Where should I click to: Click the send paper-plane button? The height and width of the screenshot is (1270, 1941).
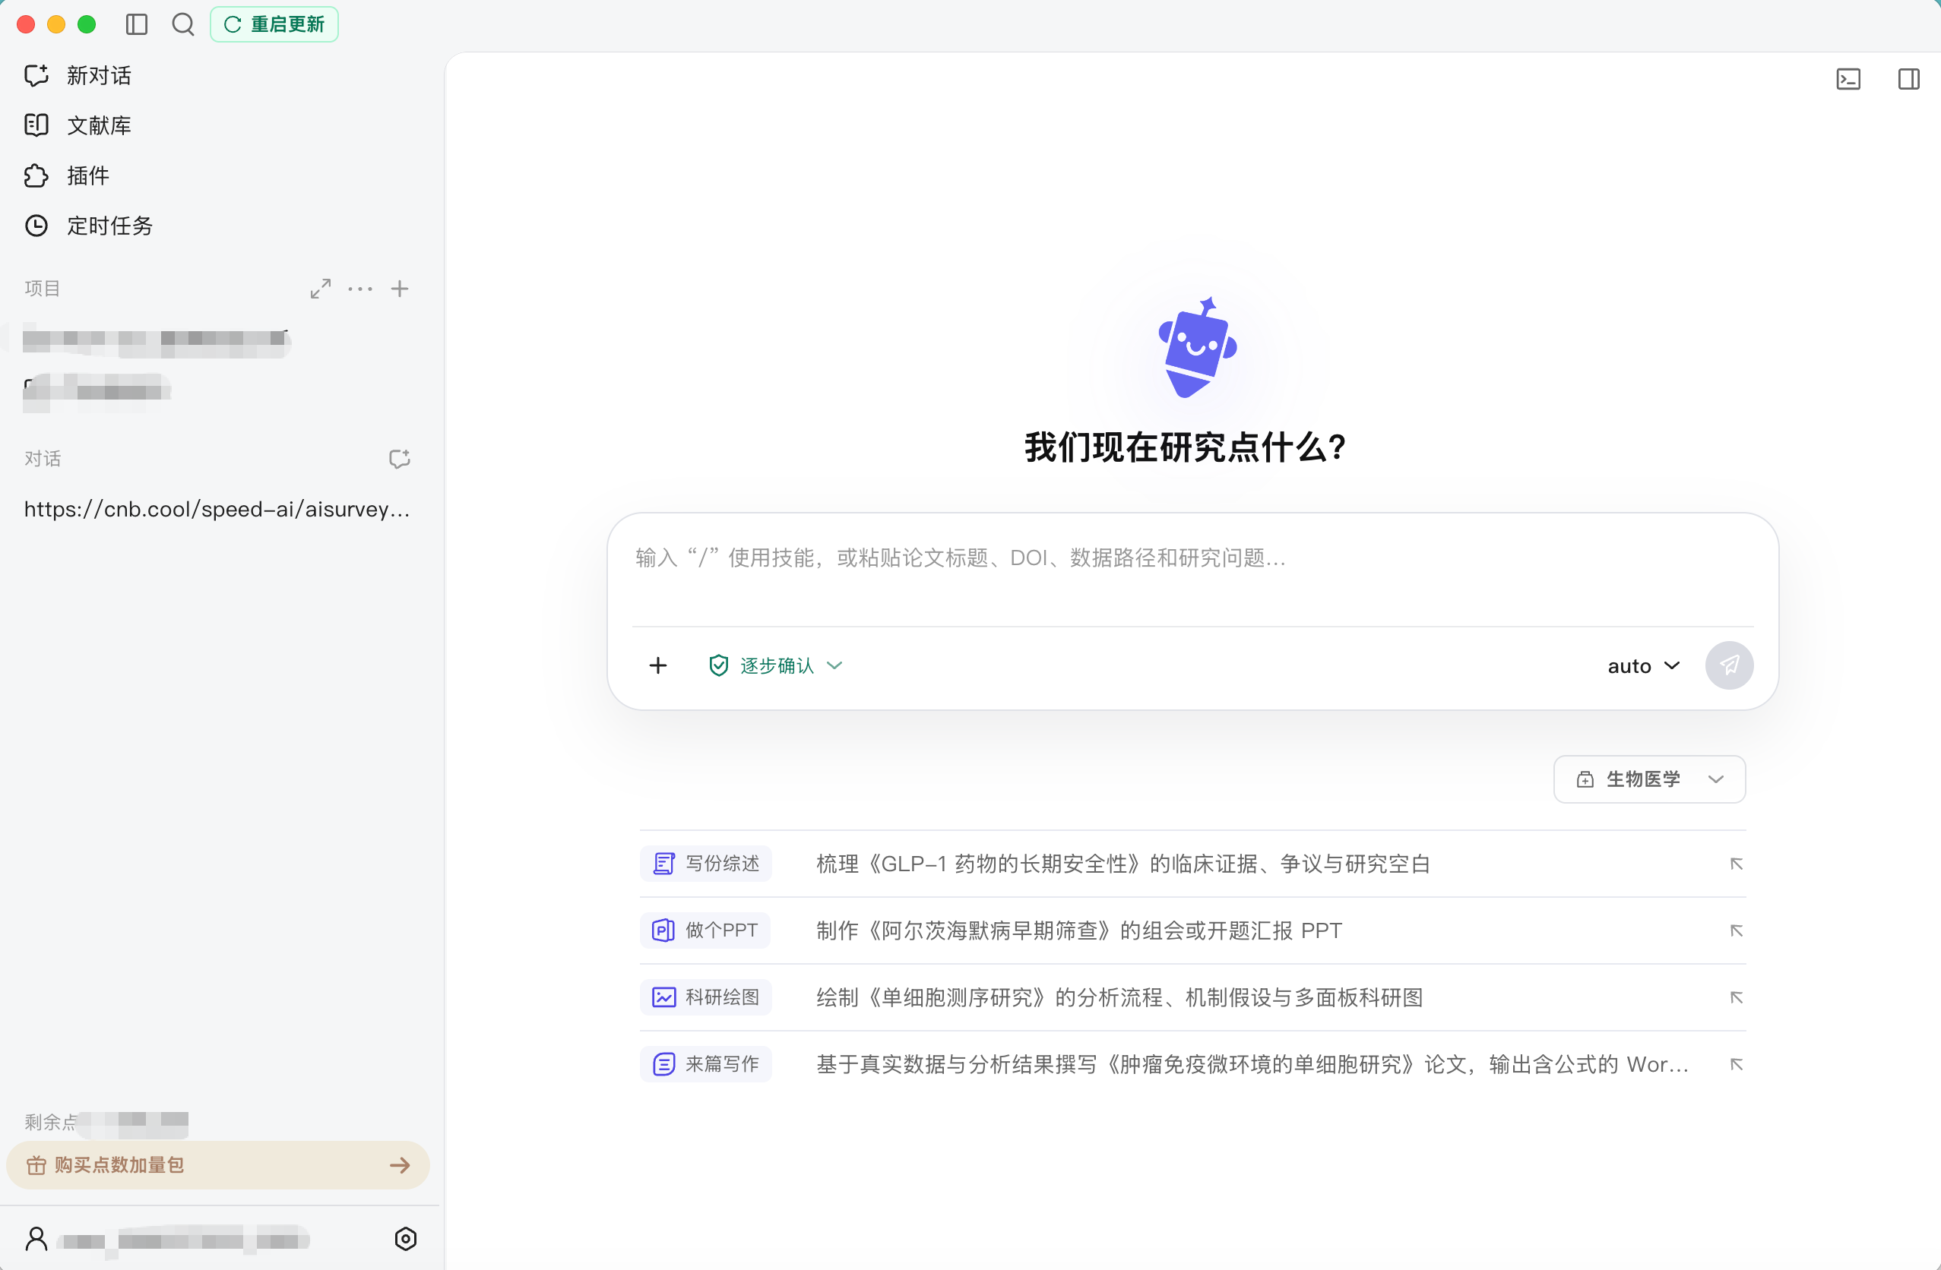pyautogui.click(x=1729, y=666)
